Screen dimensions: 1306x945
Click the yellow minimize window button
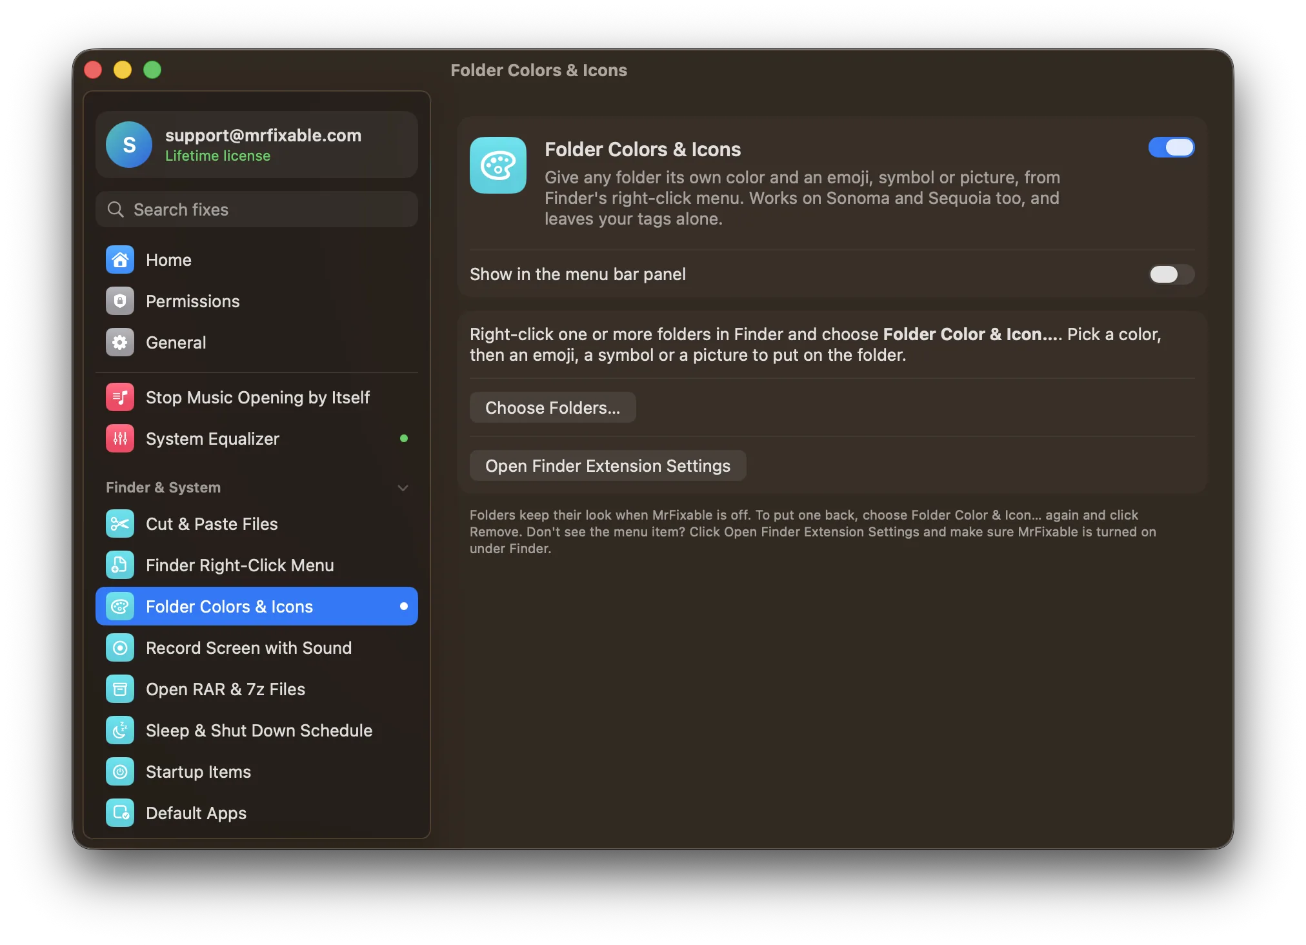[x=123, y=70]
